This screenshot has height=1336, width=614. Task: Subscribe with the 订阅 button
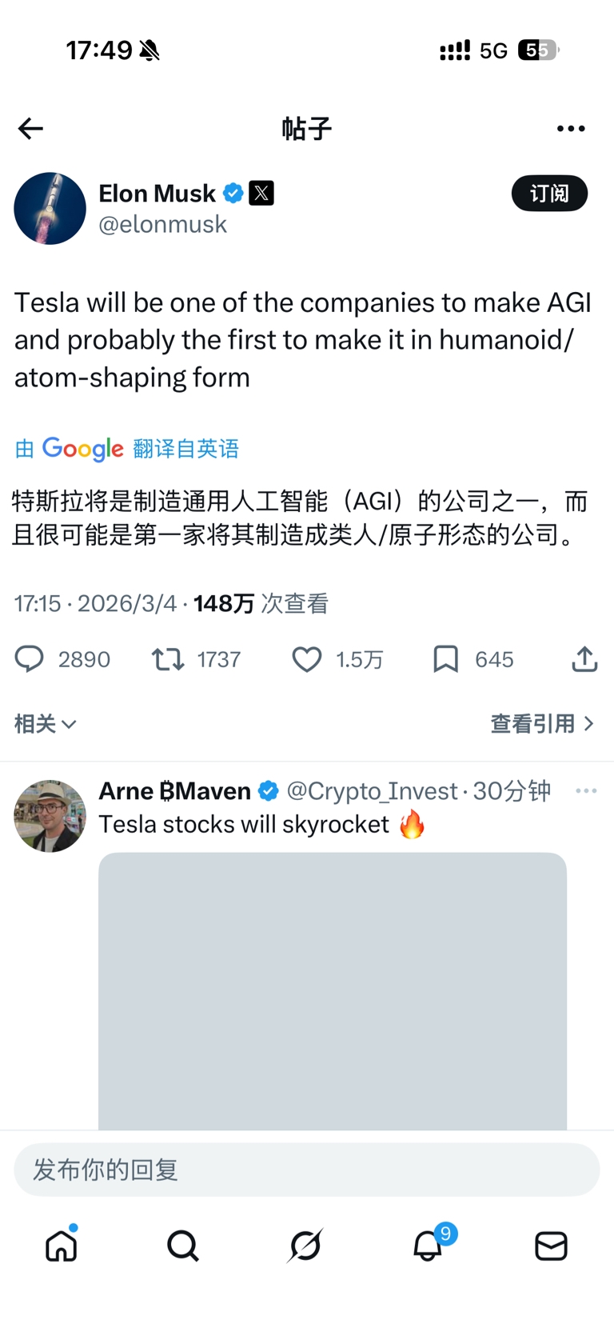549,194
